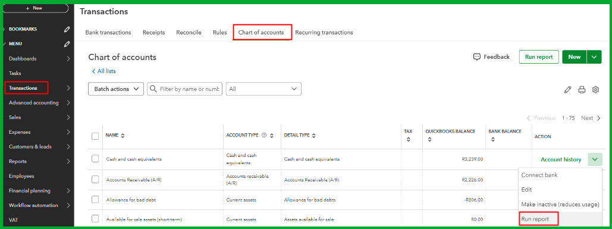Open the All account filter dropdown

pos(263,89)
